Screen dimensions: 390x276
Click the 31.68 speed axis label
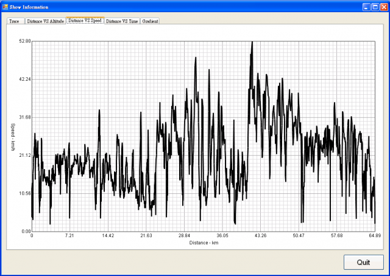click(25, 117)
